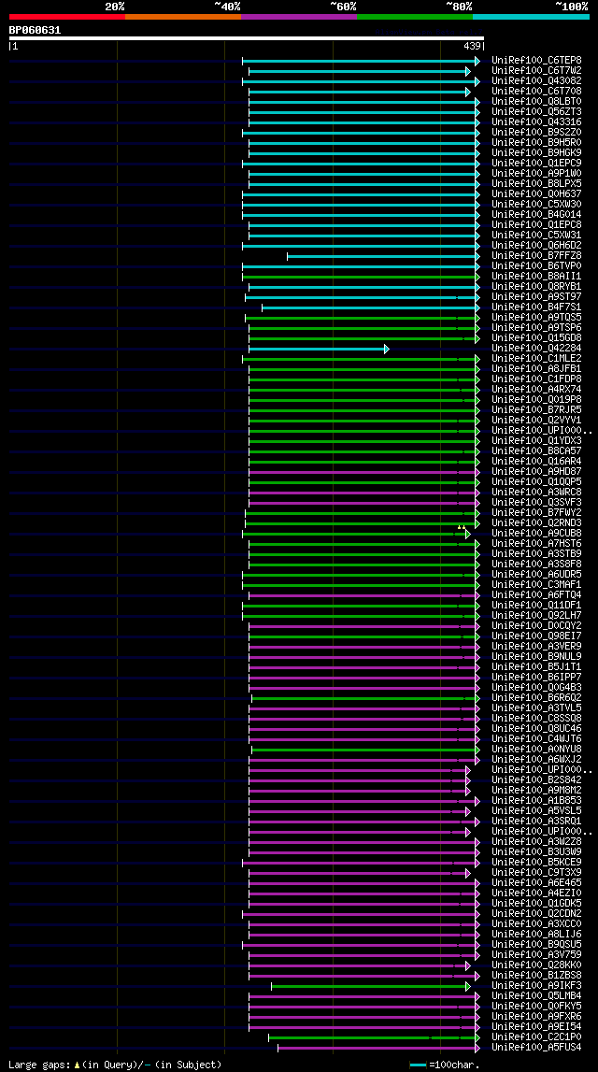Click the purple bar for UniRef100_A9HD87
This screenshot has width=598, height=1072.
coord(364,472)
